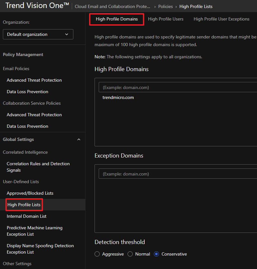
Task: Open the Organization dropdown
Action: click(38, 34)
